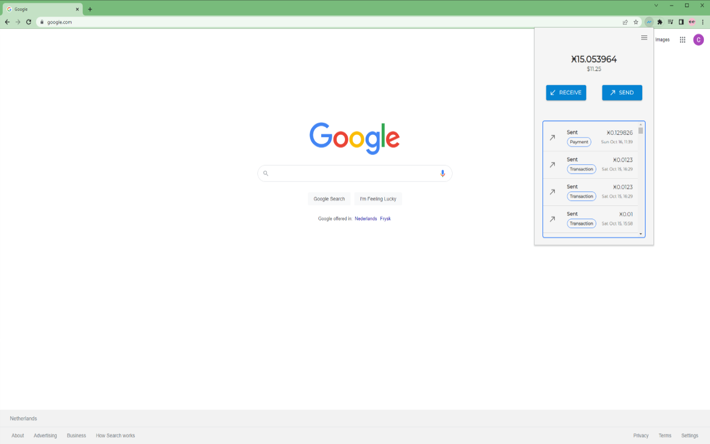Toggle the Chrome side panel icon
Screen dimensions: 710x444
pyautogui.click(x=681, y=22)
